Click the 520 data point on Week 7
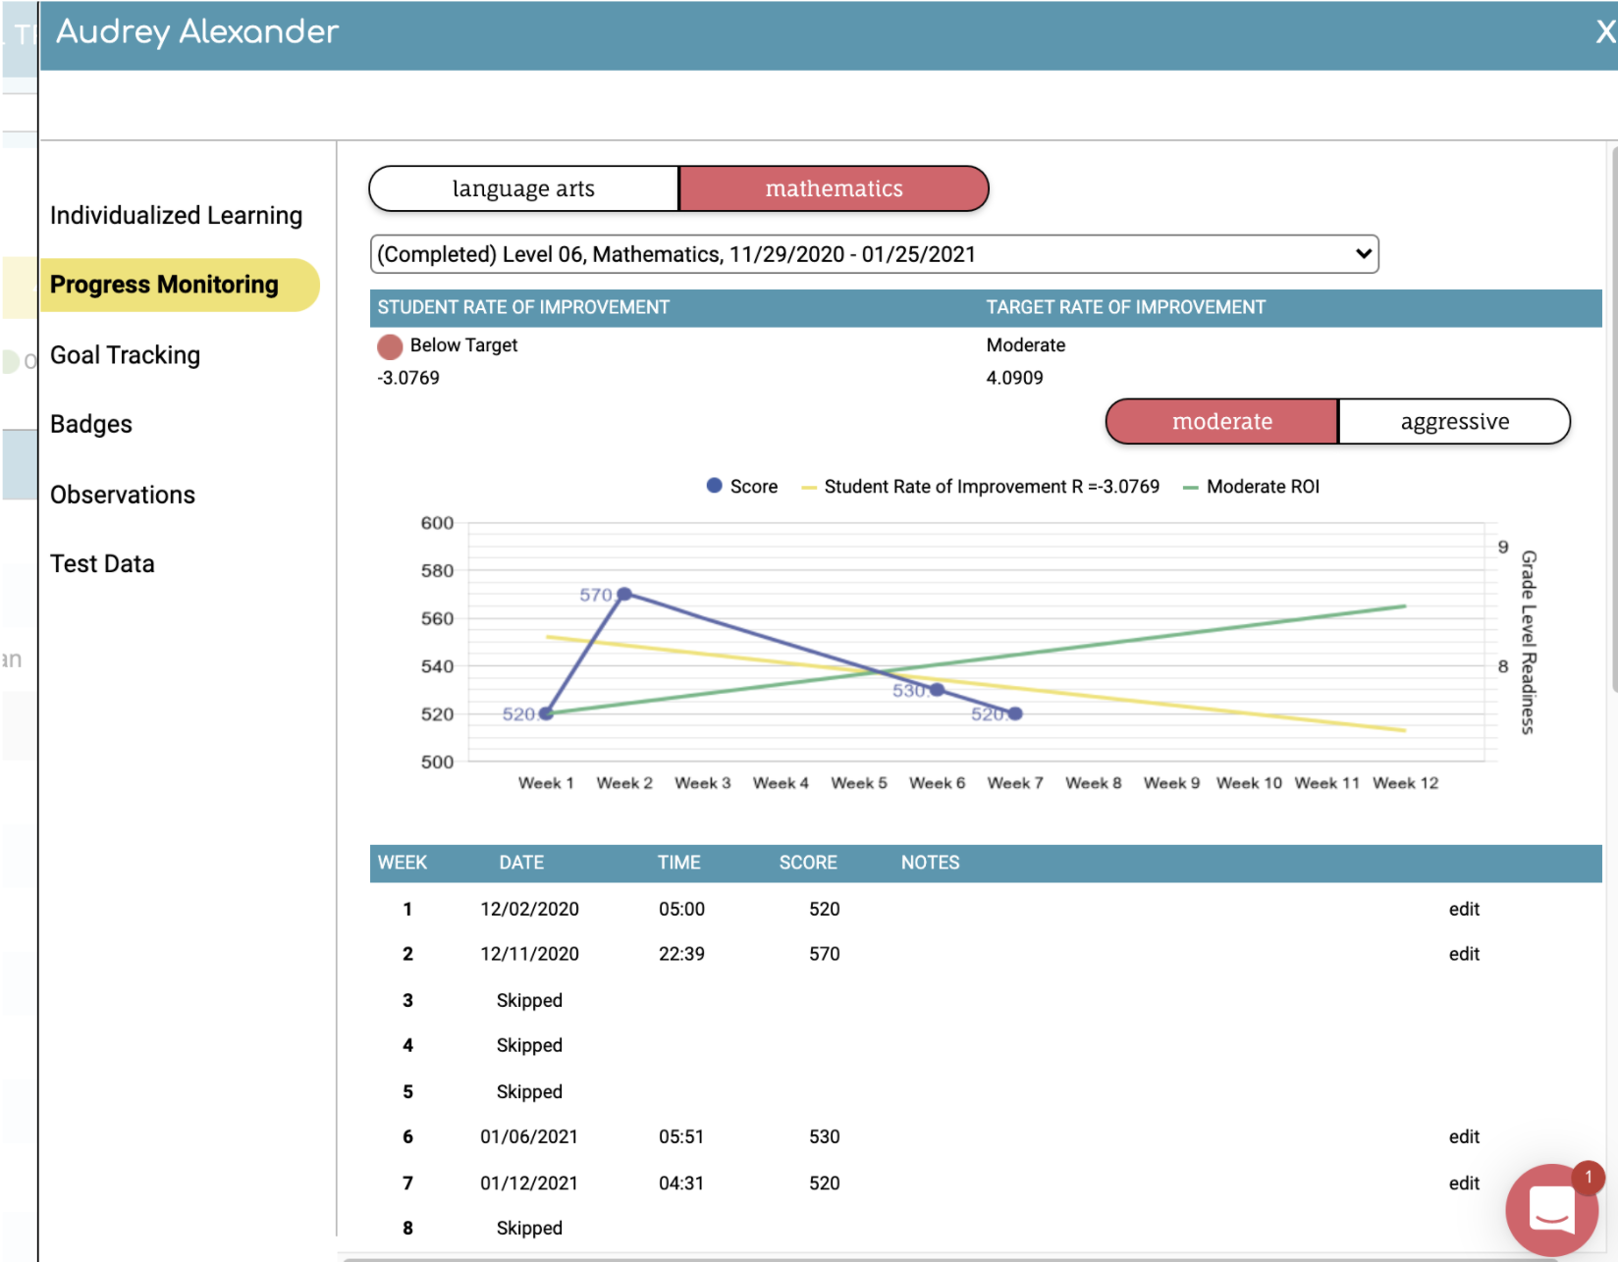 click(1015, 713)
